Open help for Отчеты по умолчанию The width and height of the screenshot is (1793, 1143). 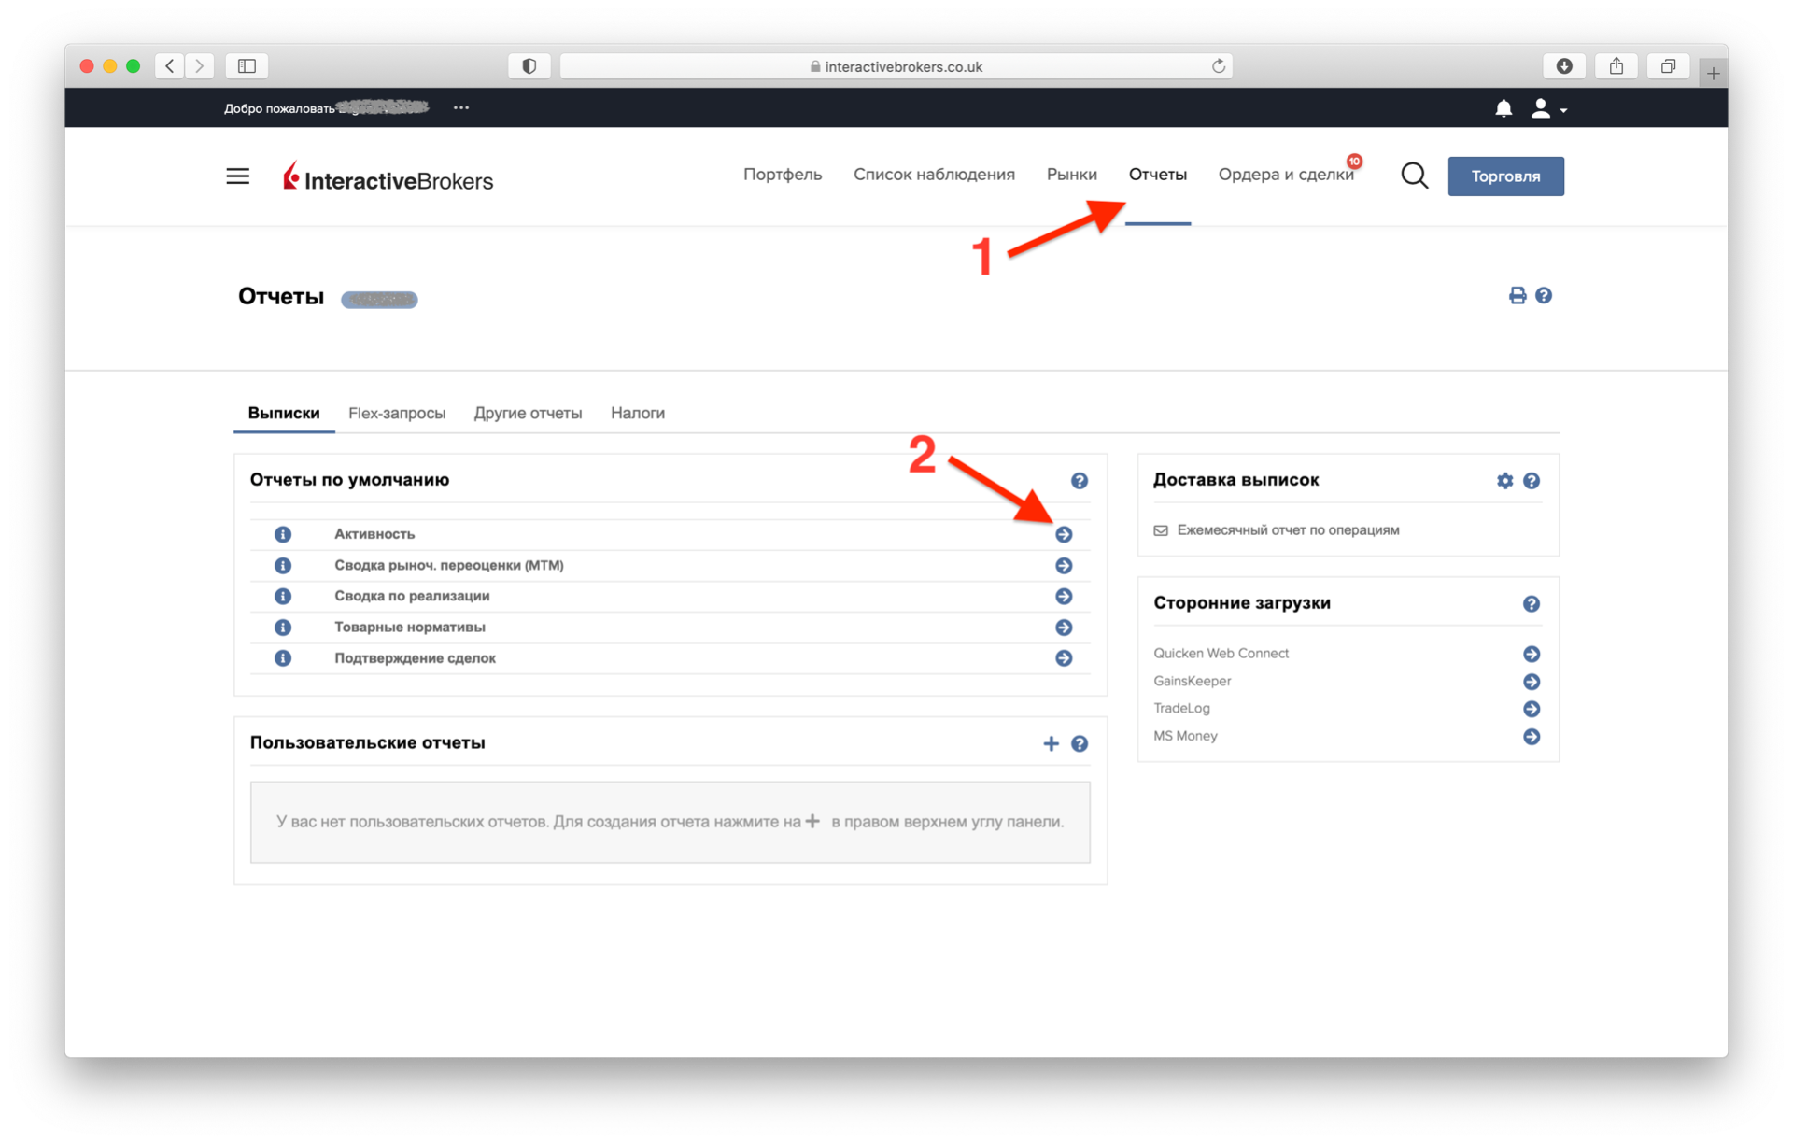pos(1079,481)
